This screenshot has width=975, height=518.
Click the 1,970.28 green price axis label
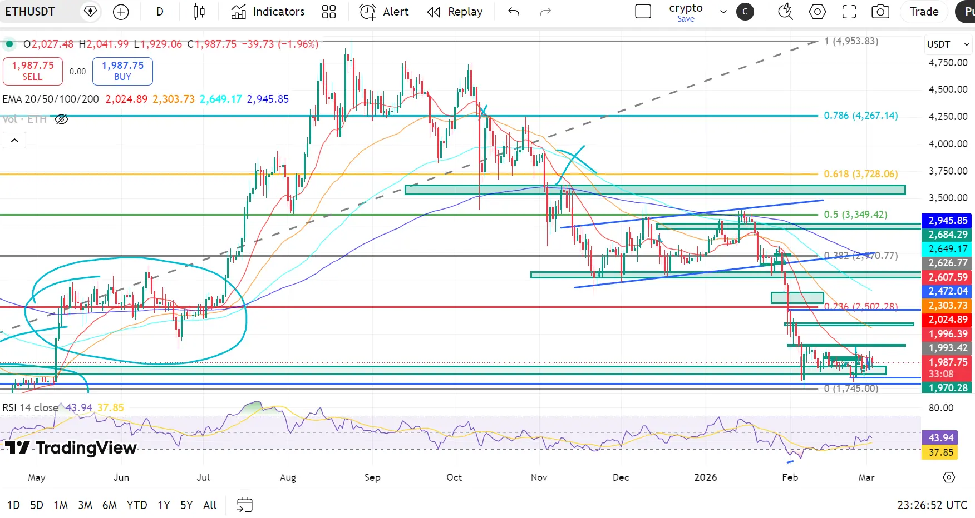click(x=947, y=388)
